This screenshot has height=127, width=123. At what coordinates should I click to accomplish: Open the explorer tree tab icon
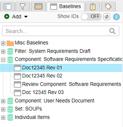(x=7, y=7)
